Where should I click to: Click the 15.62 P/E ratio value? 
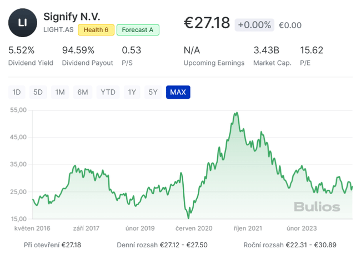pyautogui.click(x=312, y=50)
